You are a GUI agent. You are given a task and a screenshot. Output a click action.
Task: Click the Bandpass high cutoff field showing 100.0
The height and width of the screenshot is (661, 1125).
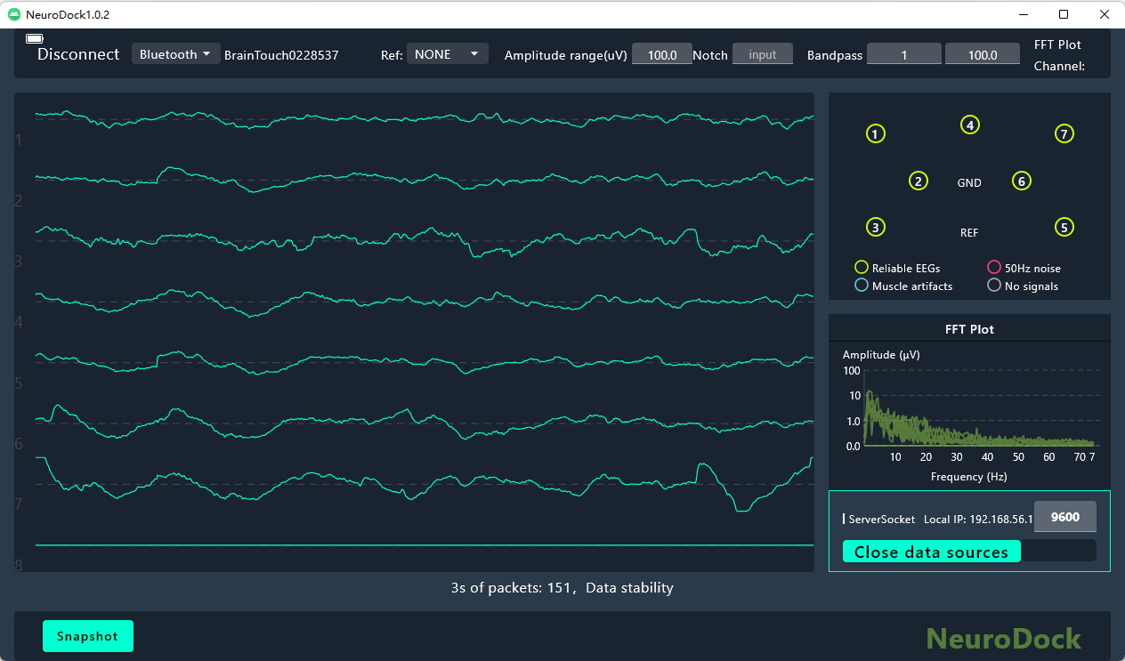pos(983,54)
